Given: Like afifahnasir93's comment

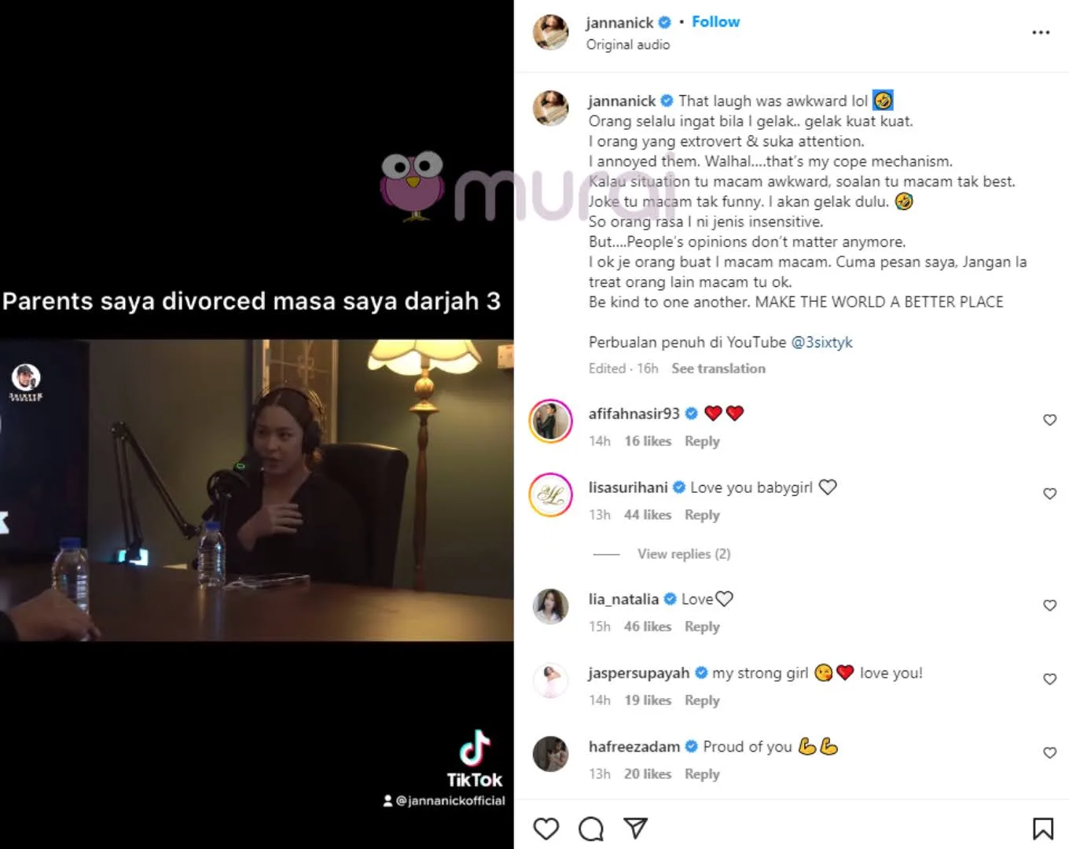Looking at the screenshot, I should pyautogui.click(x=1049, y=420).
